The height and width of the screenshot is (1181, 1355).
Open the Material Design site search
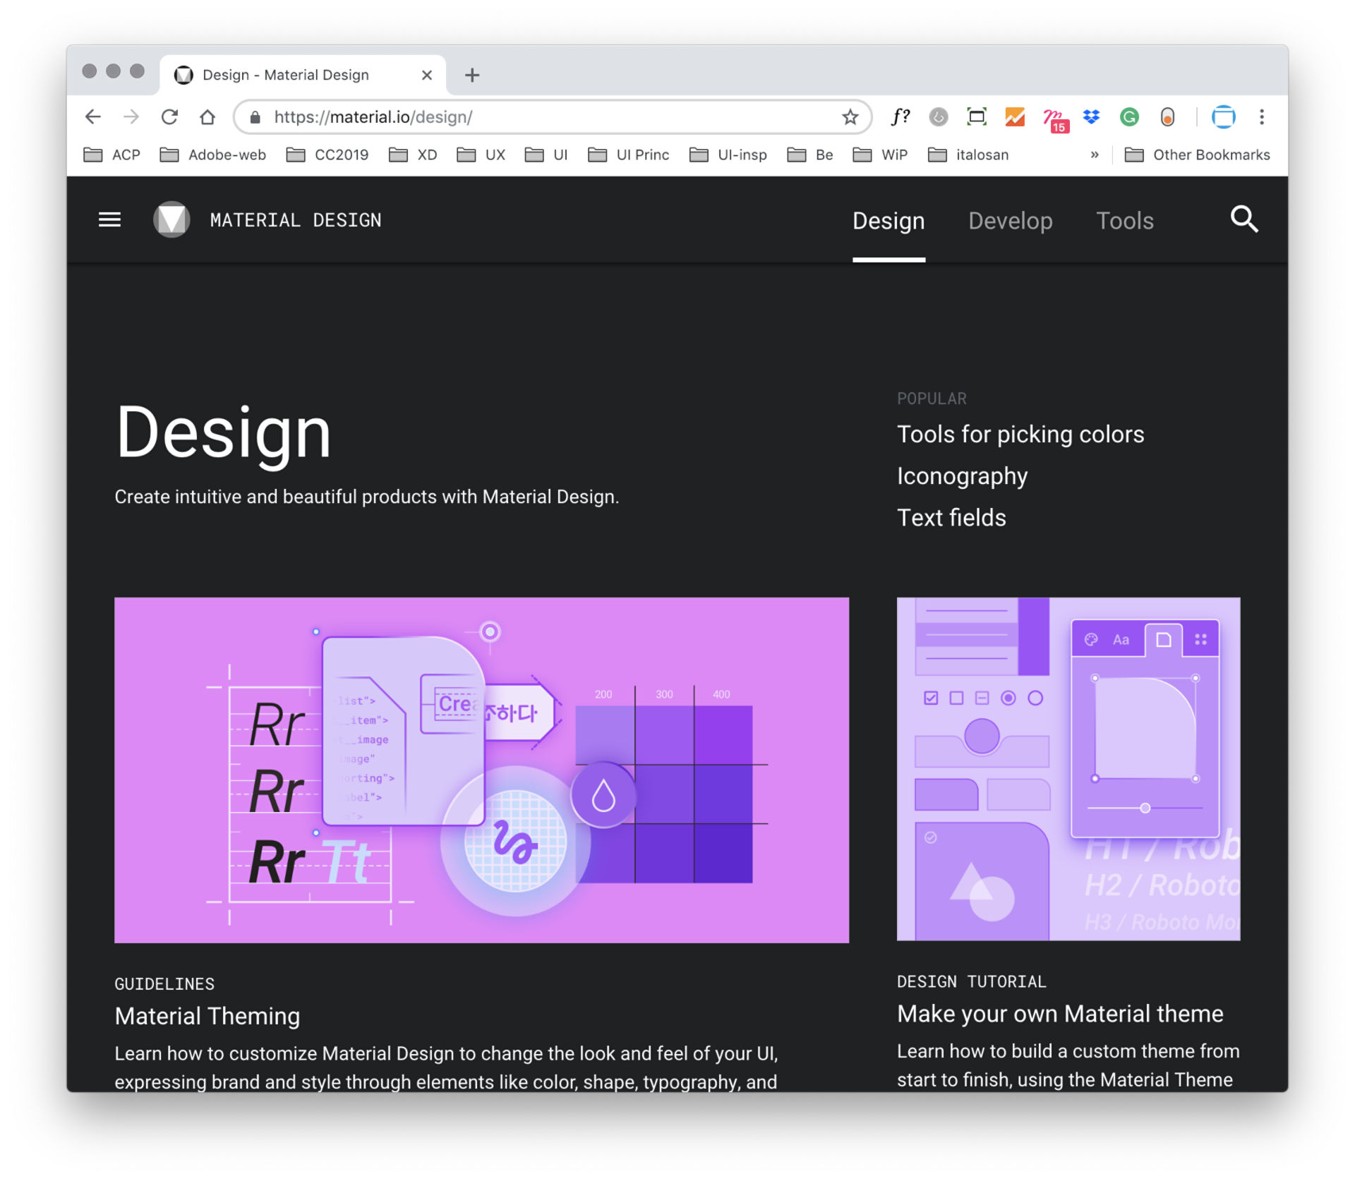pos(1244,220)
